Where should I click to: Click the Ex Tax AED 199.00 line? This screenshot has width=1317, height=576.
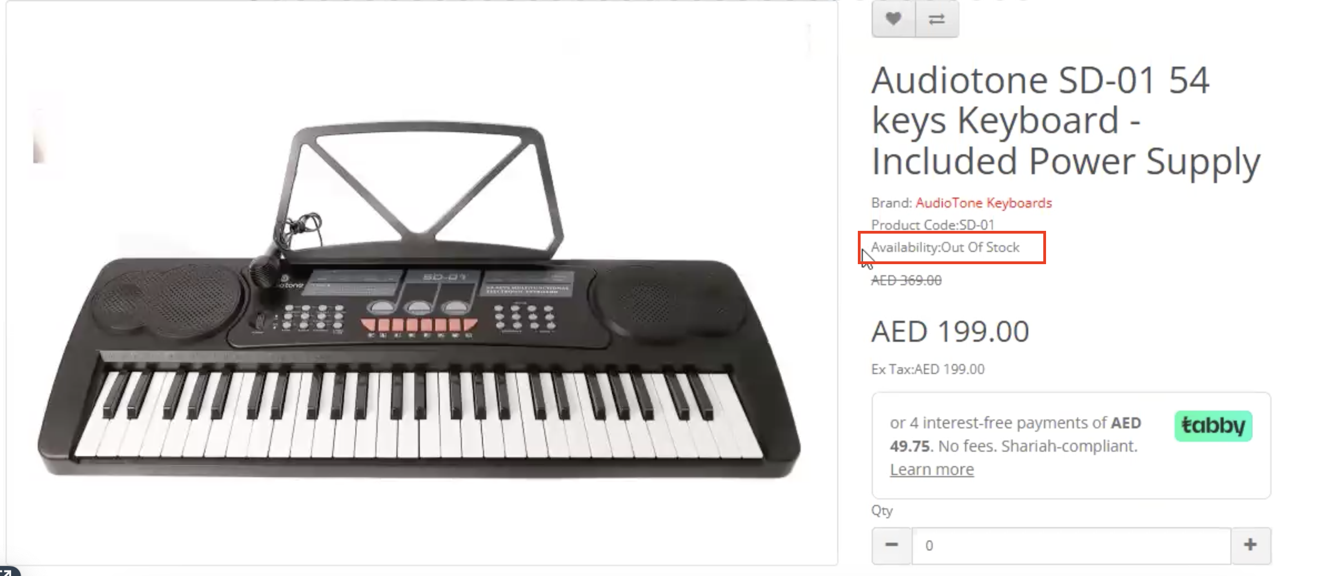click(x=928, y=370)
